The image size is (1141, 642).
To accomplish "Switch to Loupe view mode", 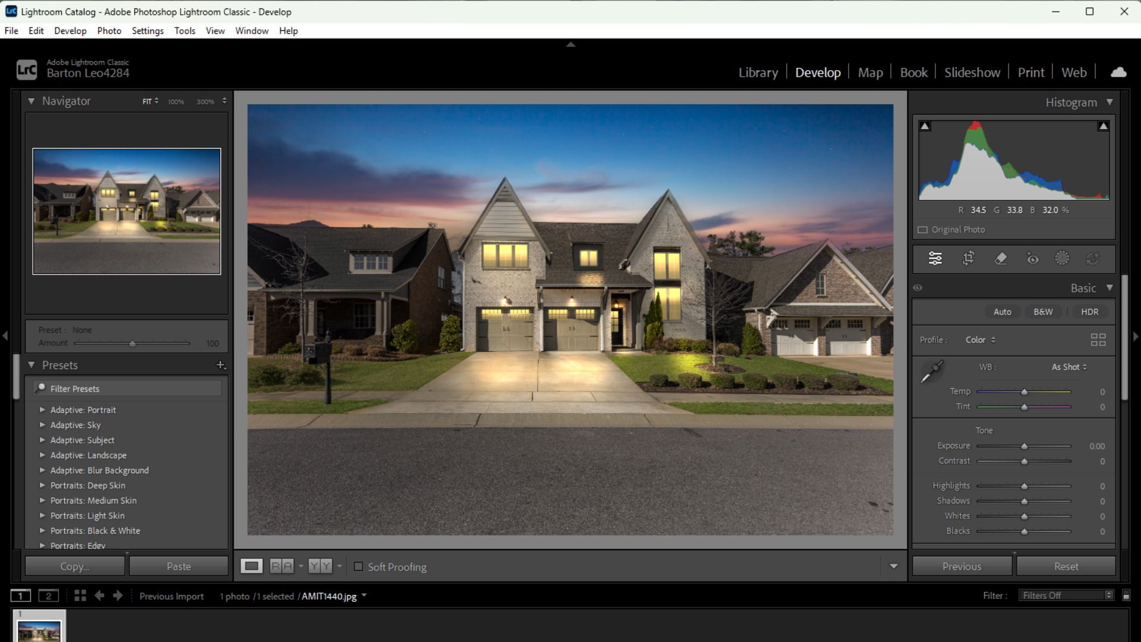I will (251, 567).
